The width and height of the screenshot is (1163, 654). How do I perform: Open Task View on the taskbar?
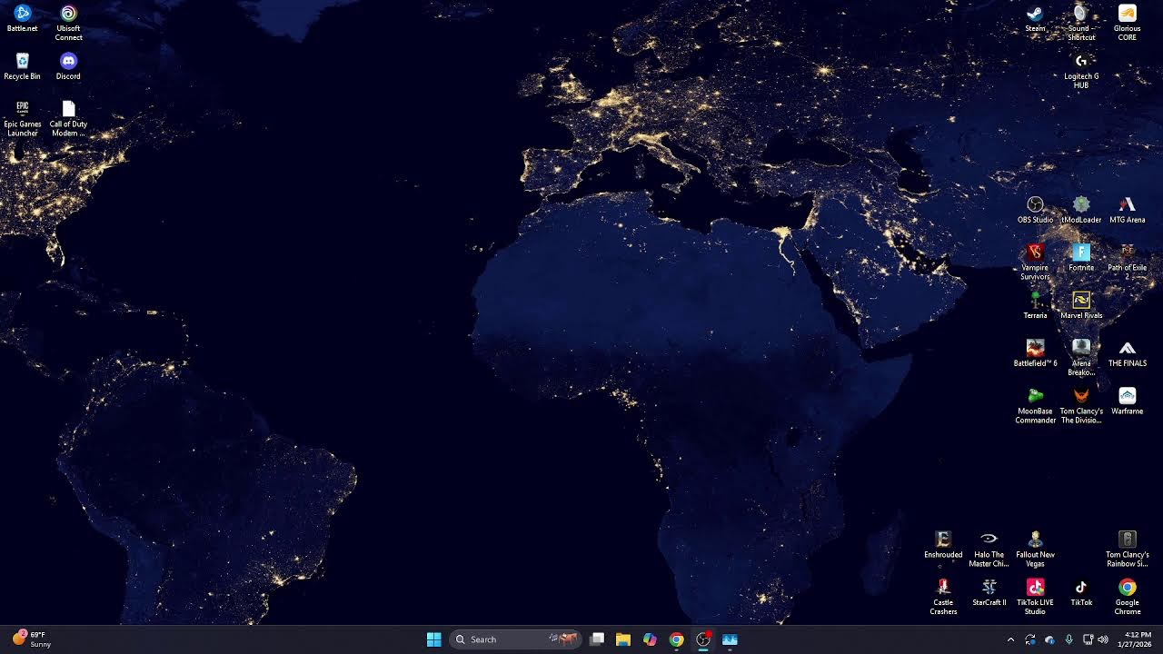pyautogui.click(x=597, y=639)
